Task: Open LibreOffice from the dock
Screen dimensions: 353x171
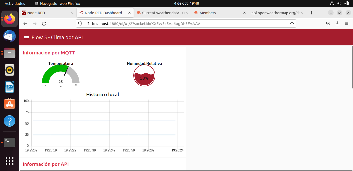Action: [x=9, y=87]
